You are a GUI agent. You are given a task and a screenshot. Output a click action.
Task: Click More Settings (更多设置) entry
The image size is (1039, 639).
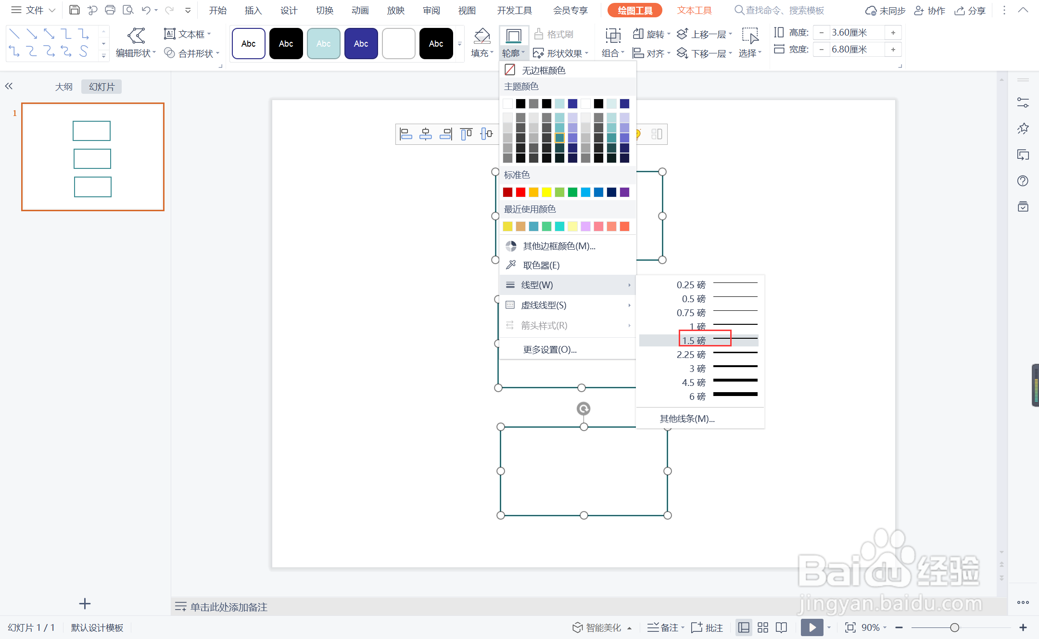pyautogui.click(x=549, y=349)
